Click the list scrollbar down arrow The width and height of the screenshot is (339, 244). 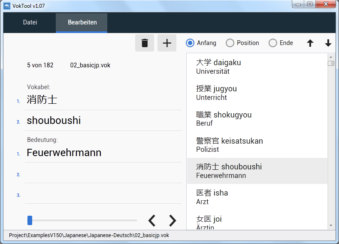point(331,226)
